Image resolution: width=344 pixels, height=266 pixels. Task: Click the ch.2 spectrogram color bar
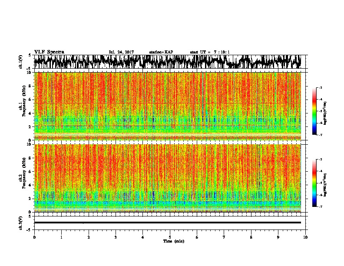314,183
